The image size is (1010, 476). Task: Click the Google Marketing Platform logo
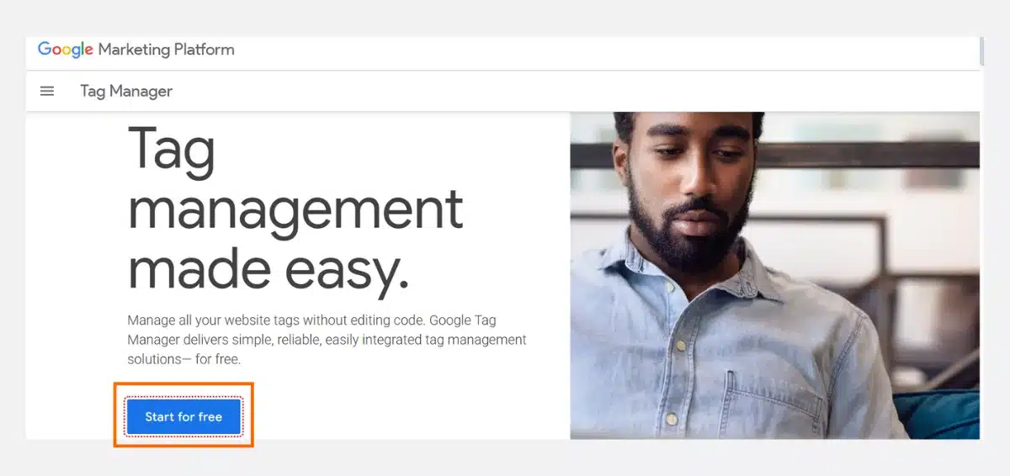pos(136,50)
